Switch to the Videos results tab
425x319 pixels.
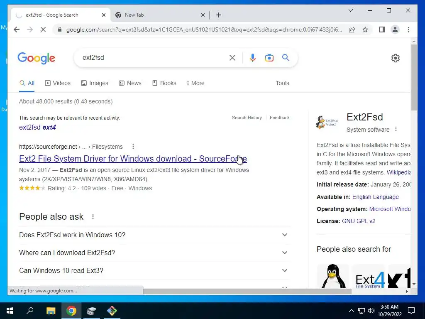click(57, 83)
